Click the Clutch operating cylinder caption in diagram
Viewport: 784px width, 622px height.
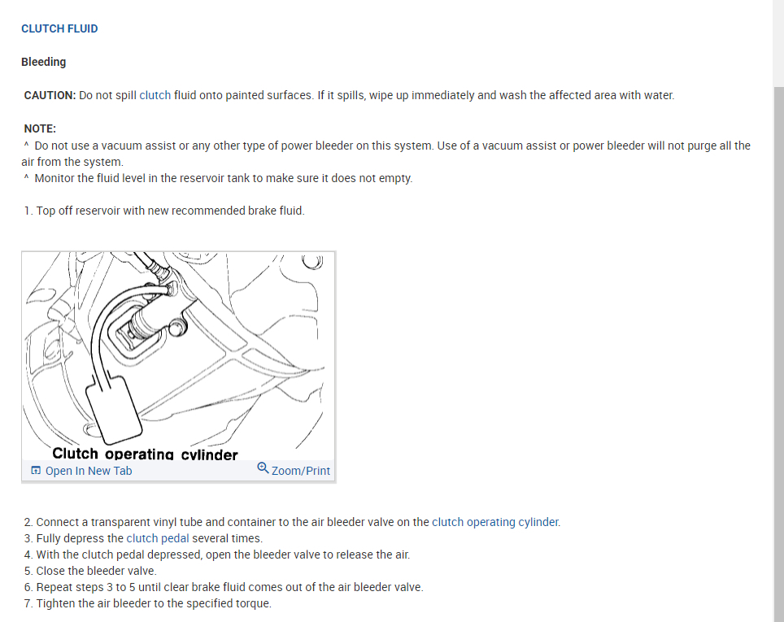pyautogui.click(x=145, y=454)
